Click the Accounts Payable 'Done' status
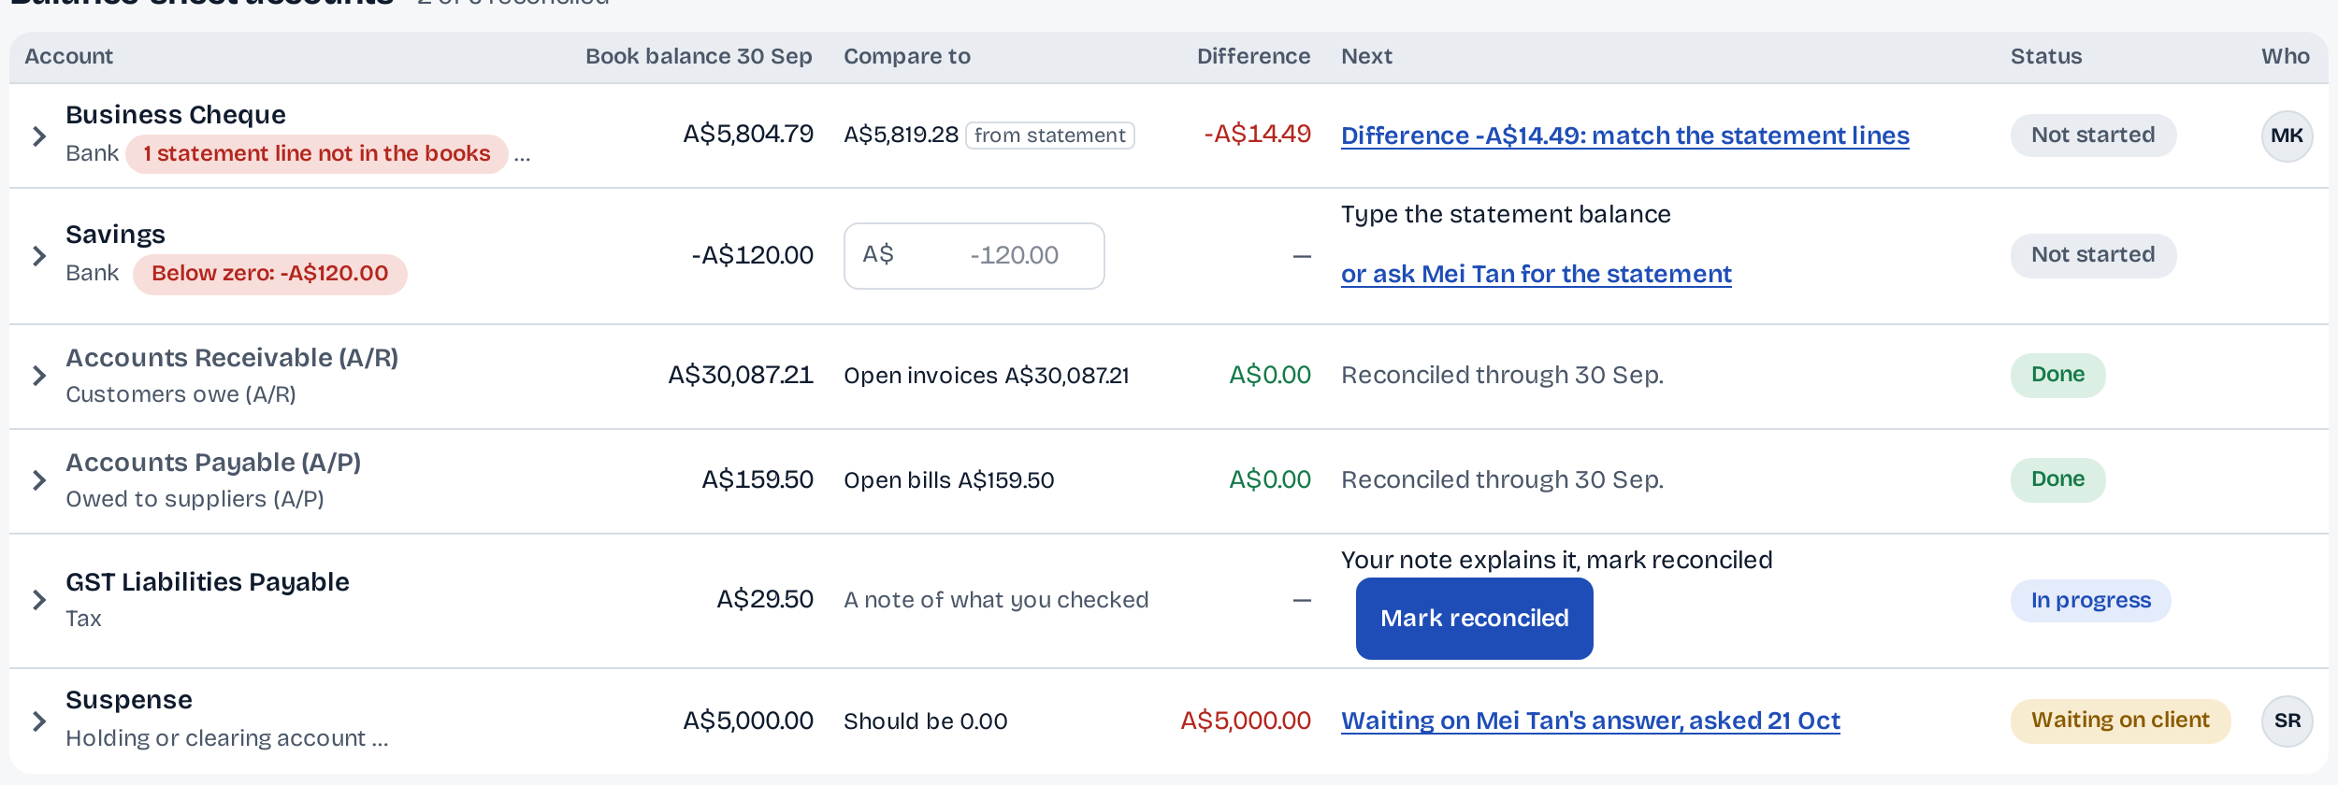The height and width of the screenshot is (785, 2338). (2058, 479)
